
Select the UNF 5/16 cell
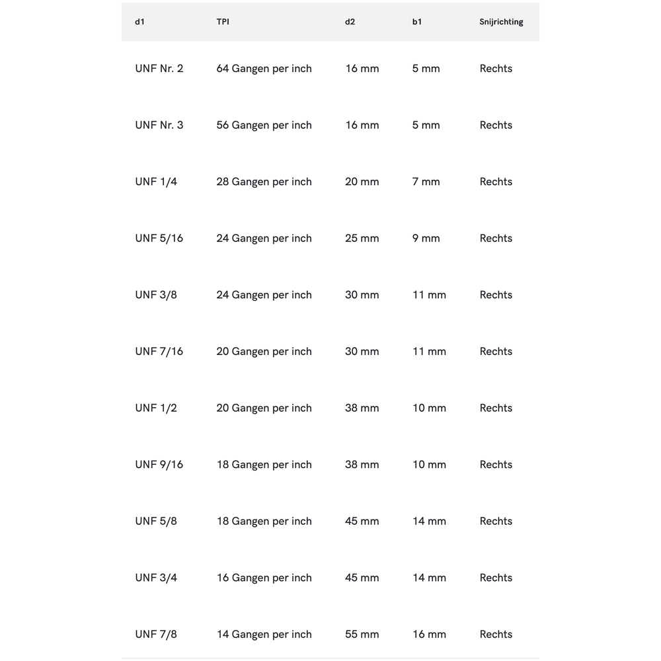click(x=159, y=239)
